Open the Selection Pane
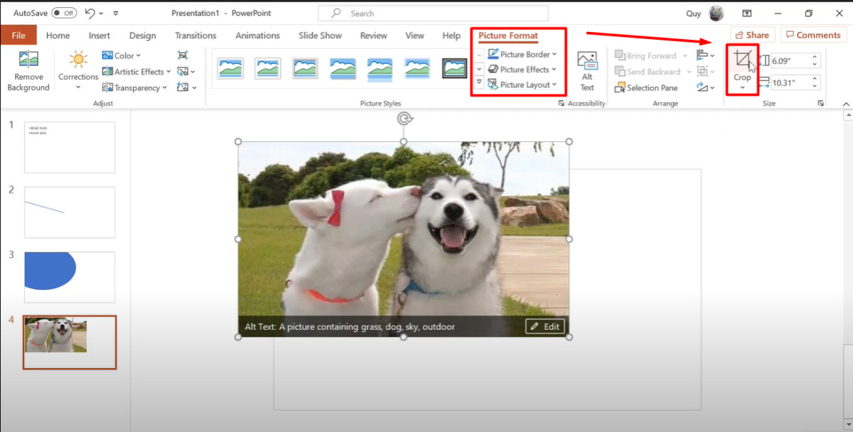Image resolution: width=853 pixels, height=432 pixels. coord(645,88)
